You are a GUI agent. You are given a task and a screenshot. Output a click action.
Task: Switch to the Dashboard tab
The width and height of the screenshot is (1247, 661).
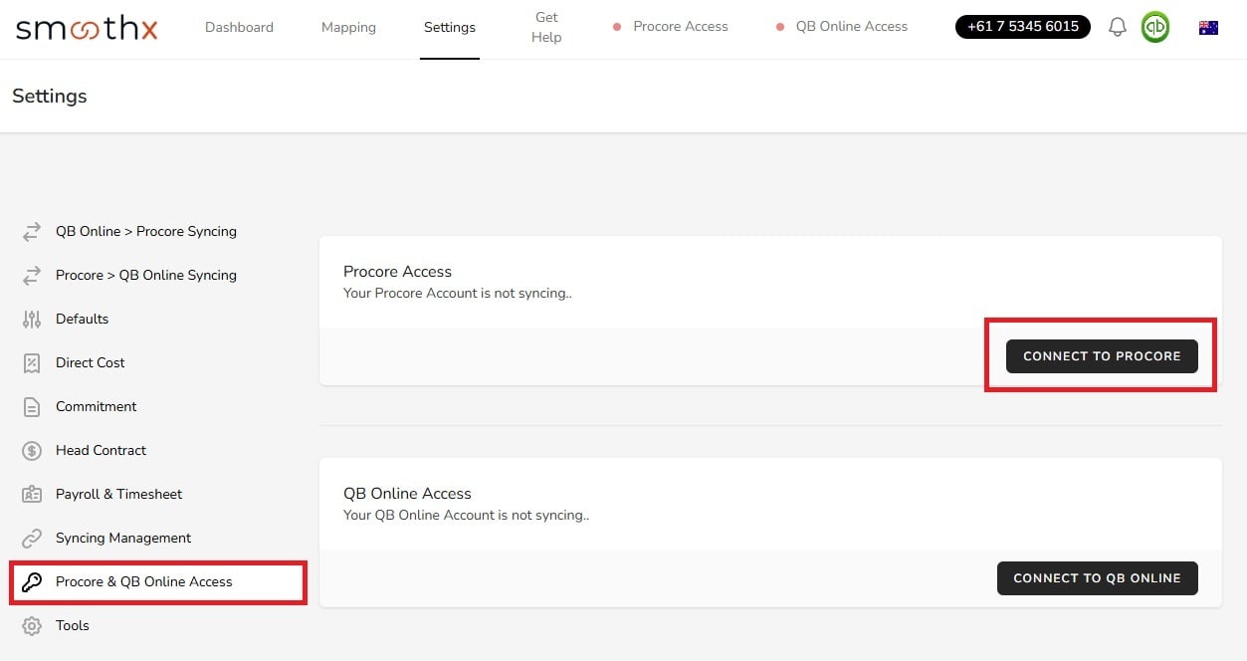239,27
